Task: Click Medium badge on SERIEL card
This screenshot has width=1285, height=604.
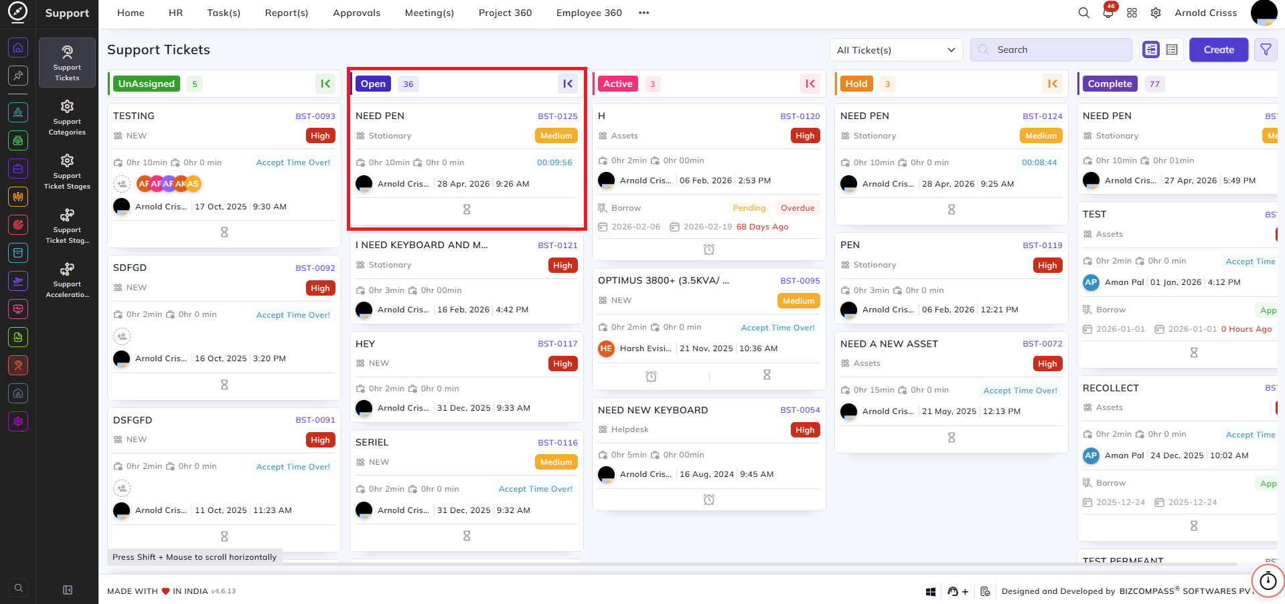Action: click(556, 462)
